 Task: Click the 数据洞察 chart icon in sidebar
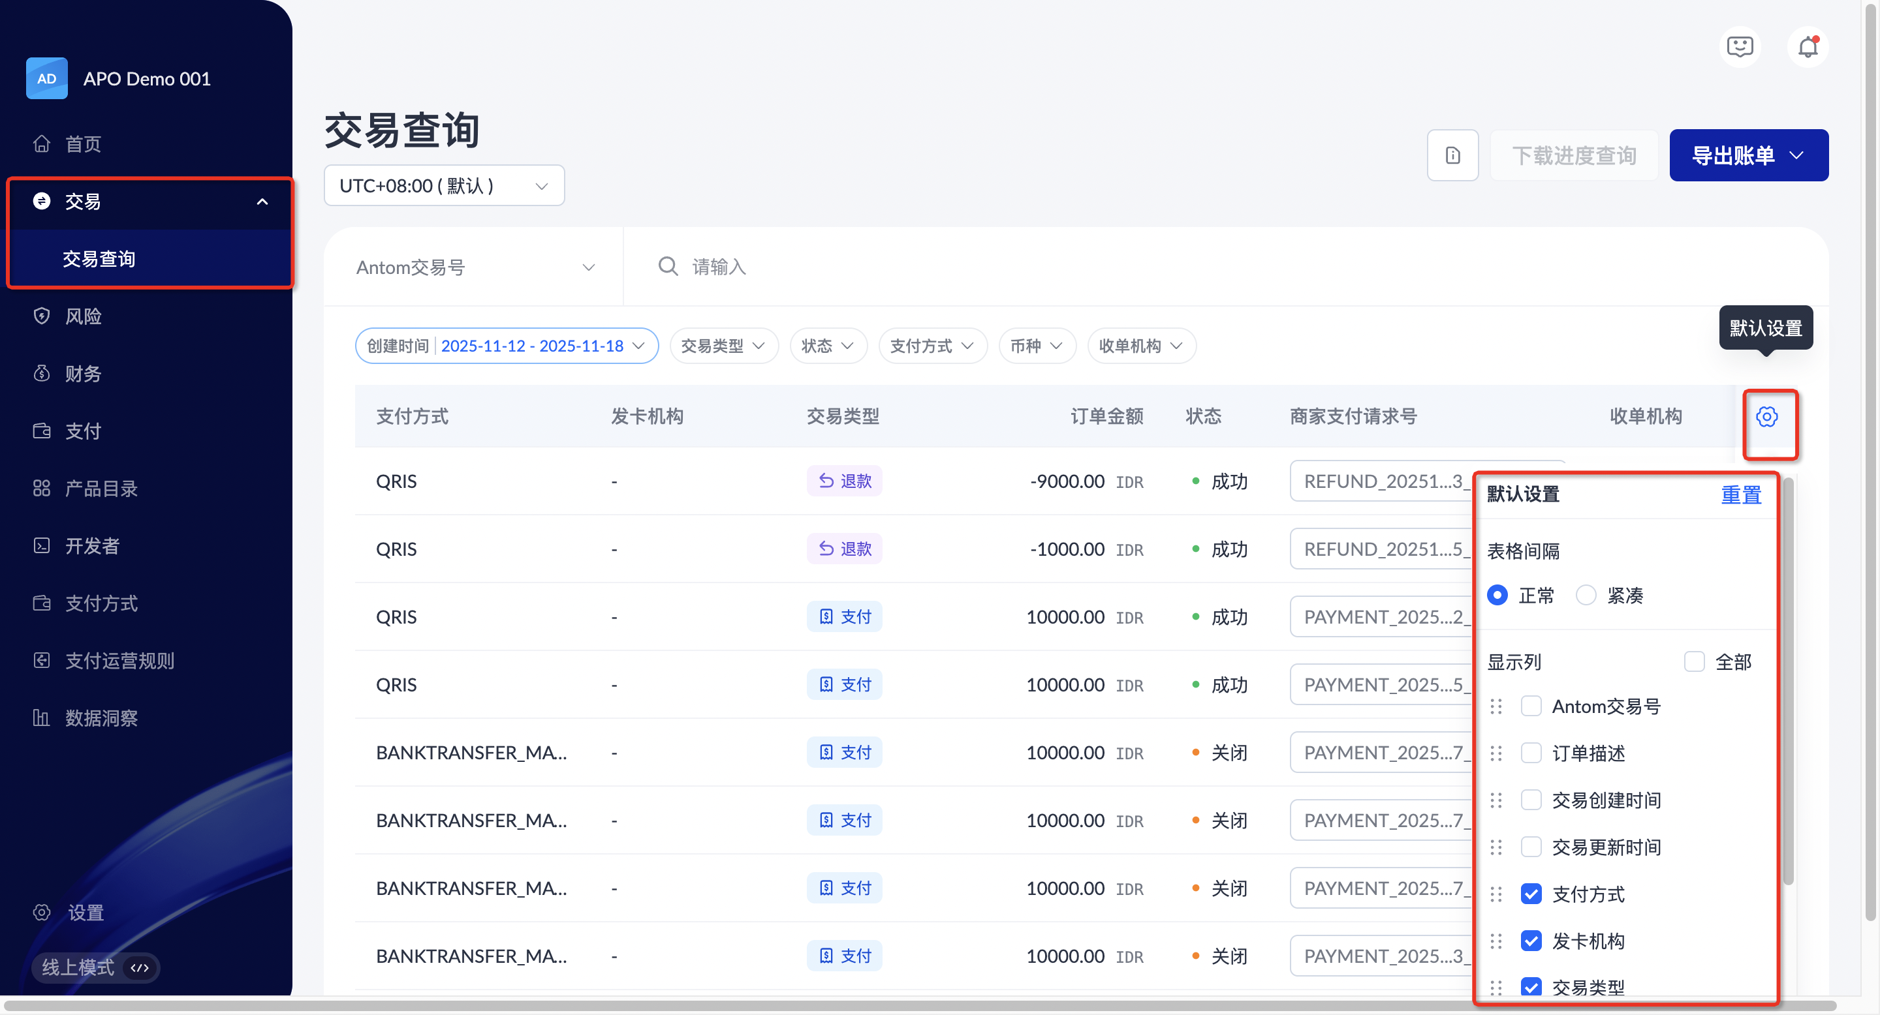pyautogui.click(x=42, y=718)
